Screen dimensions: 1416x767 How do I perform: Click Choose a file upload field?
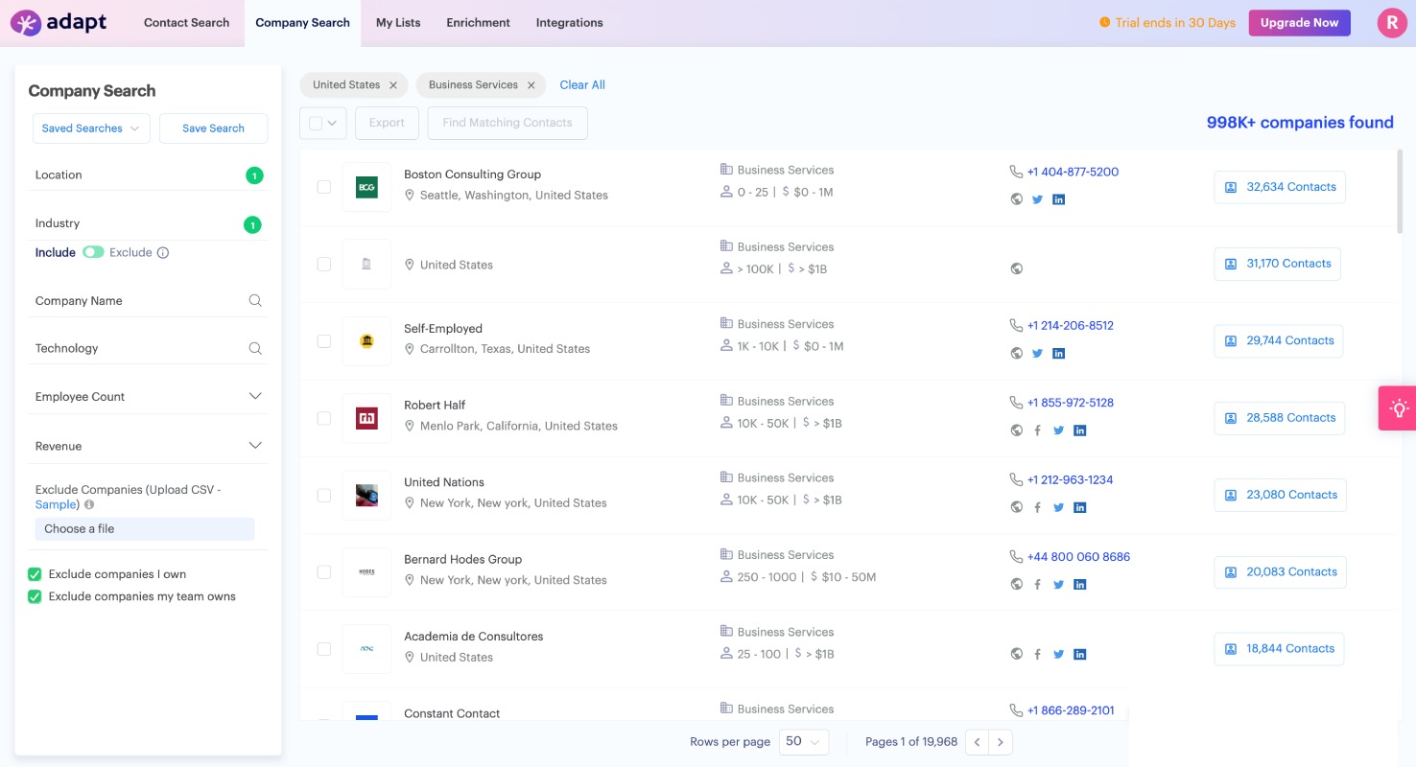pyautogui.click(x=145, y=529)
